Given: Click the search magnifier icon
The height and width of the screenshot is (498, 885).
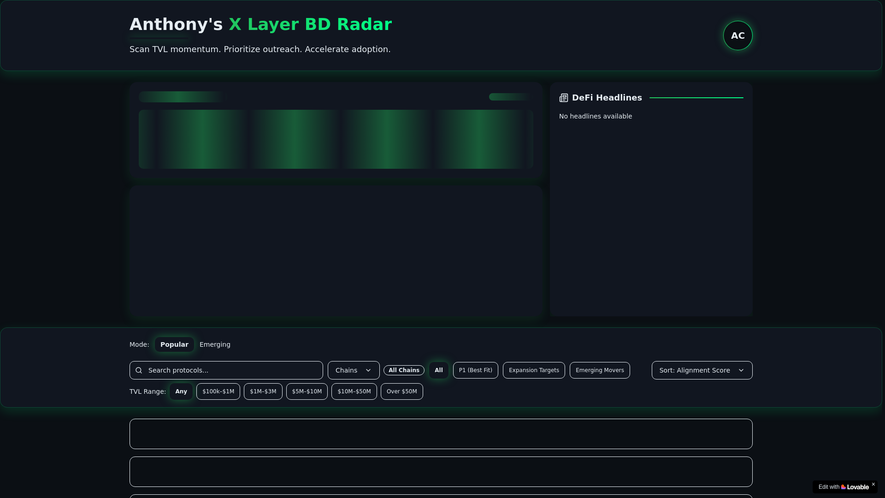Looking at the screenshot, I should [x=139, y=370].
